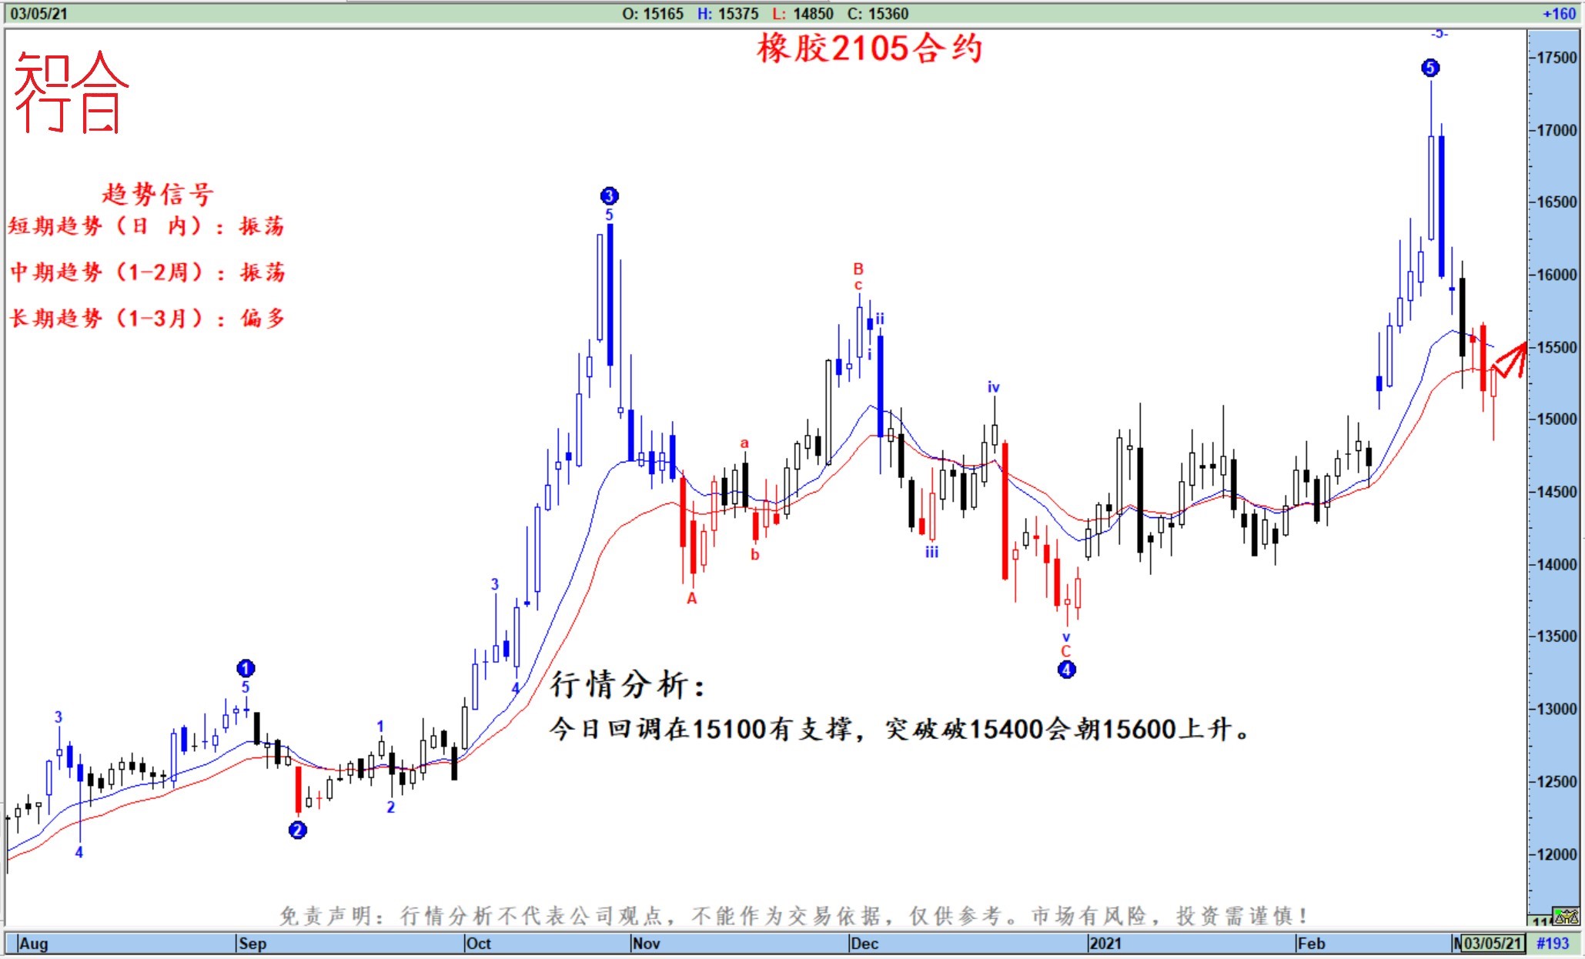Click the closing price C: 15360 readout
The image size is (1585, 959).
pos(878,14)
